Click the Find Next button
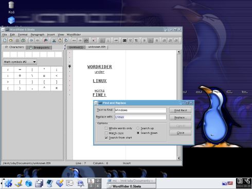Viewport: 252px width, 189px height. click(181, 110)
